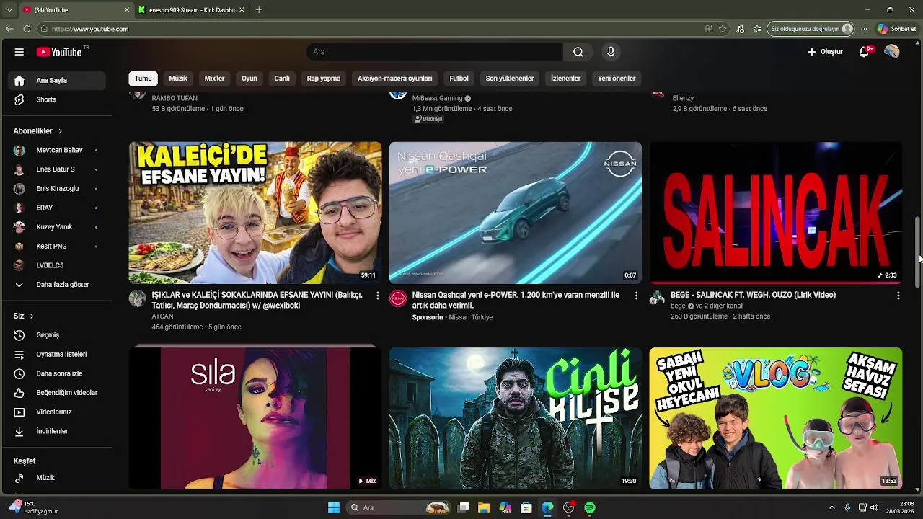
Task: Open more options for Nissan Qashqai ad
Action: [x=636, y=296]
